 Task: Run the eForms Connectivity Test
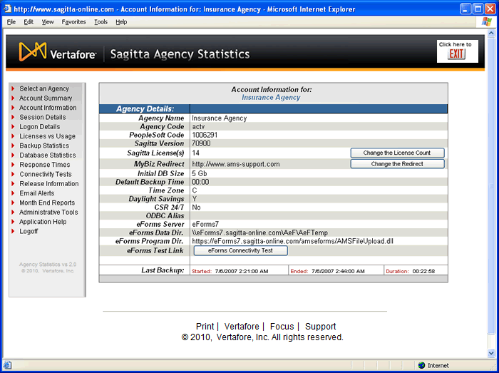[x=241, y=250]
